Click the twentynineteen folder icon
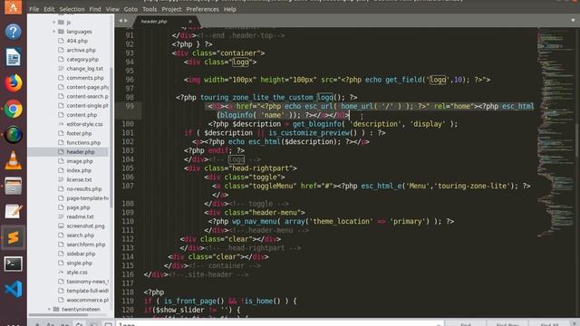580x326 pixels. click(56, 309)
